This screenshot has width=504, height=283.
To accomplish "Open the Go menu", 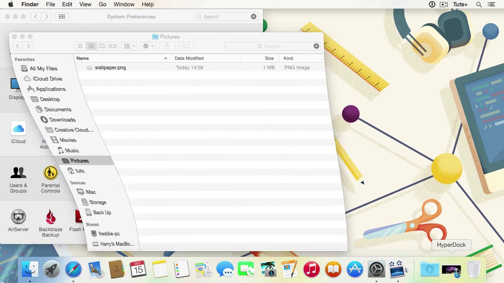I will 102,4.
